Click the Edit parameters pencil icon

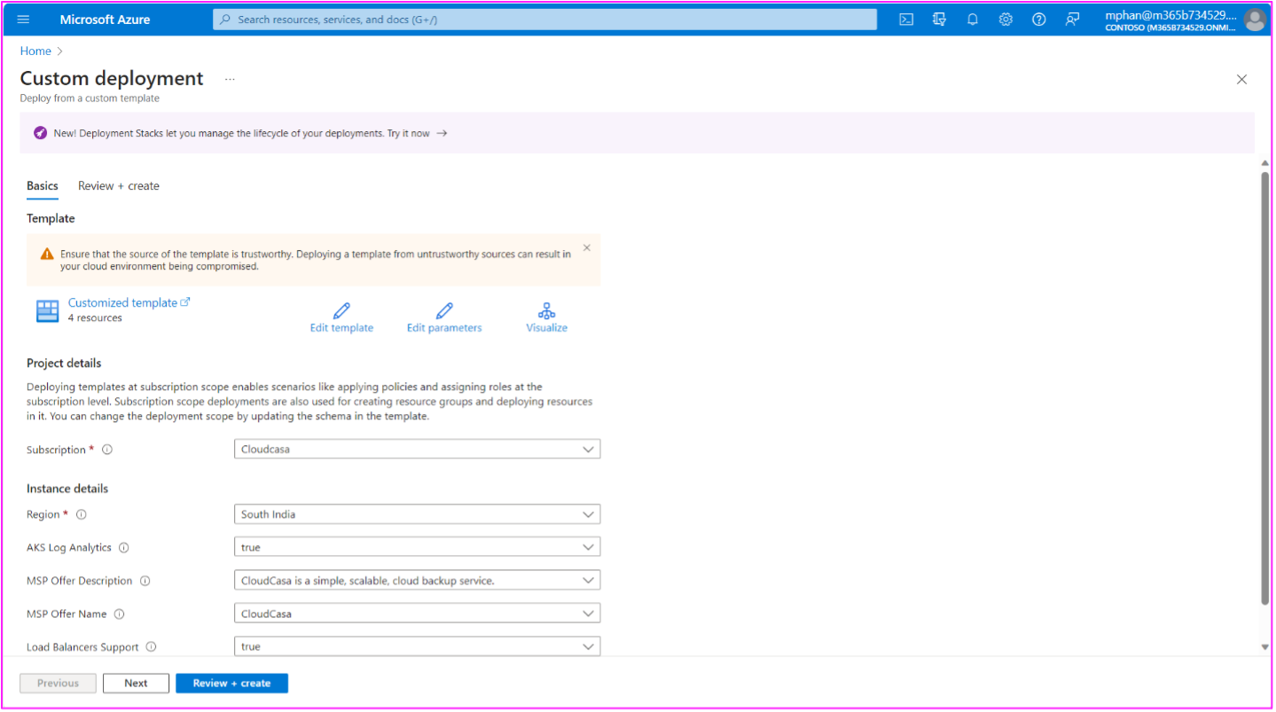point(443,311)
